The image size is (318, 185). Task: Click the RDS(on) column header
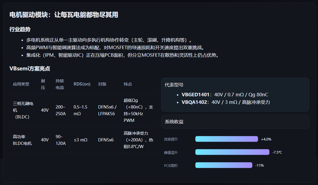(x=82, y=84)
